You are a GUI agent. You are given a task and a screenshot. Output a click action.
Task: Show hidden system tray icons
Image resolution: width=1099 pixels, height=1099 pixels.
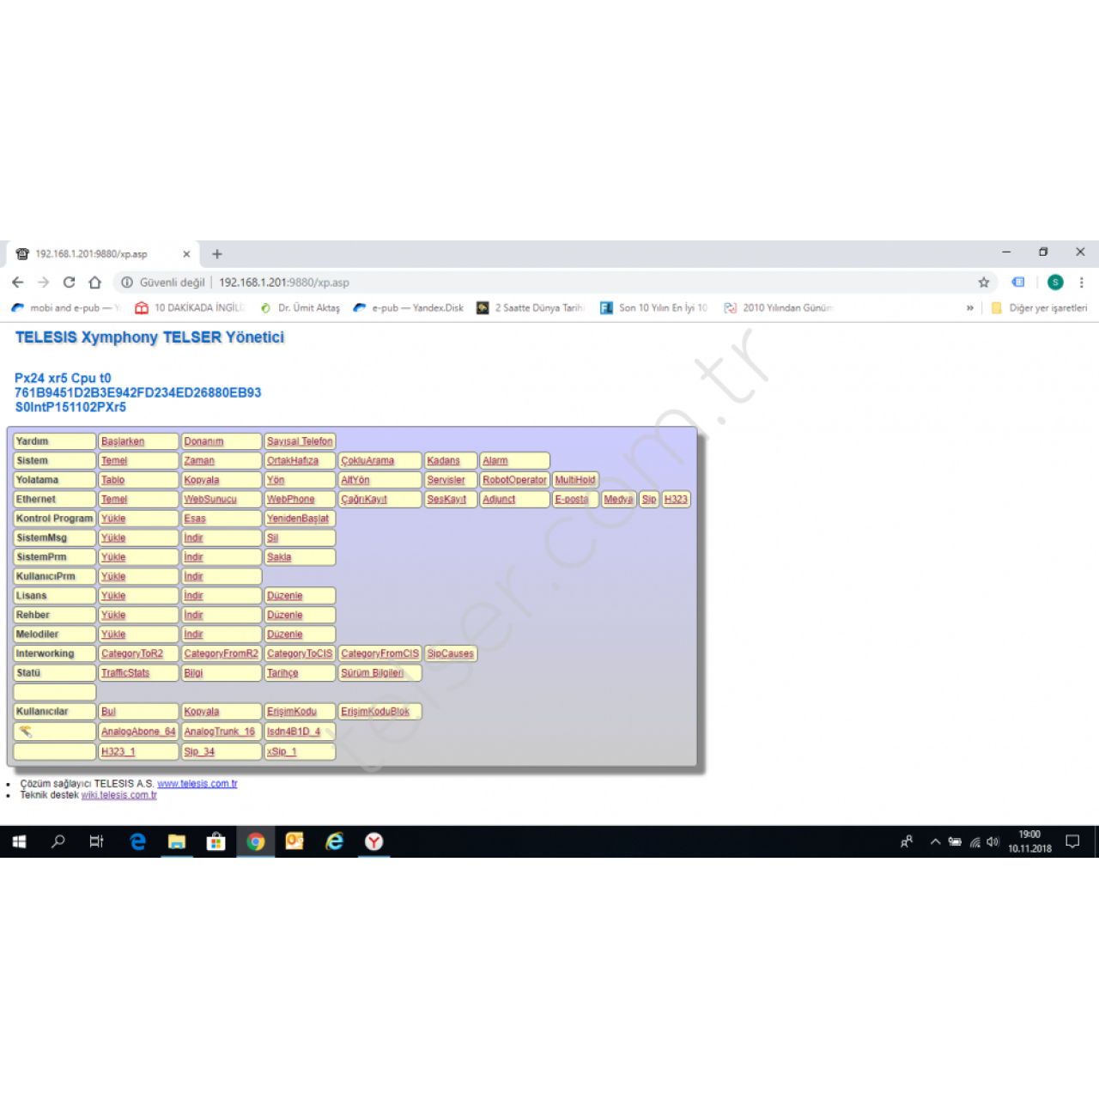pos(935,842)
